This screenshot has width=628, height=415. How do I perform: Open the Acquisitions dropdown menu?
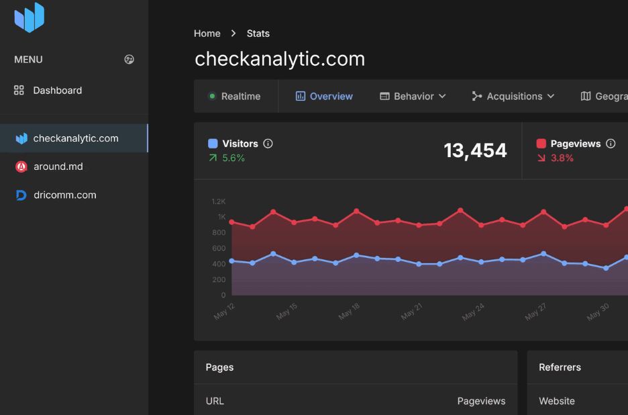click(513, 96)
